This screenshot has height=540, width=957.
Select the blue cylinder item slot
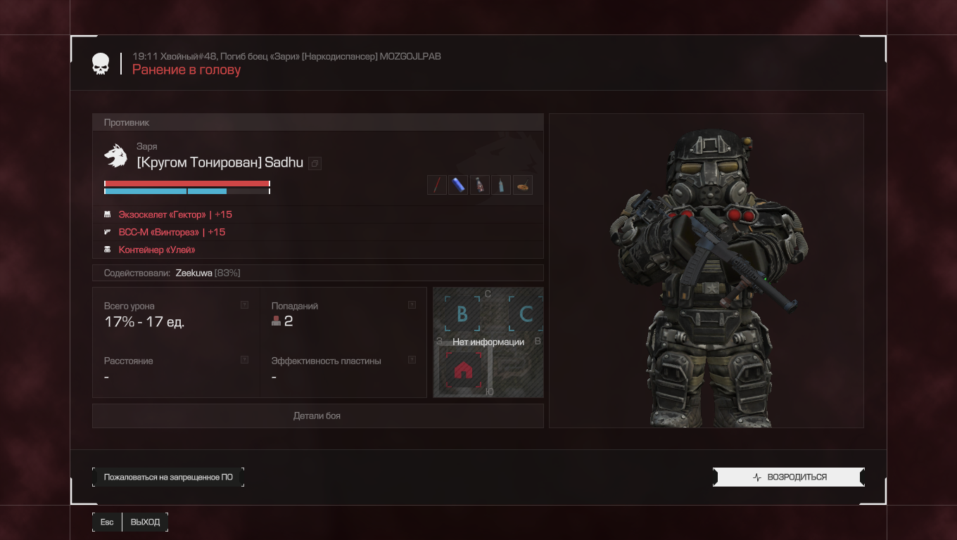(458, 185)
